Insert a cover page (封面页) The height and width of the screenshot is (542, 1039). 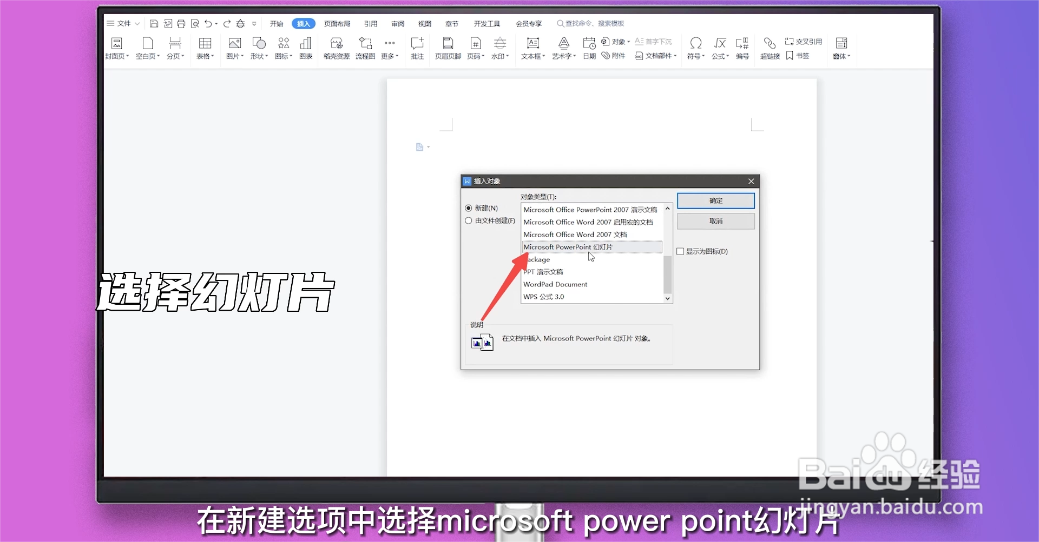click(116, 48)
